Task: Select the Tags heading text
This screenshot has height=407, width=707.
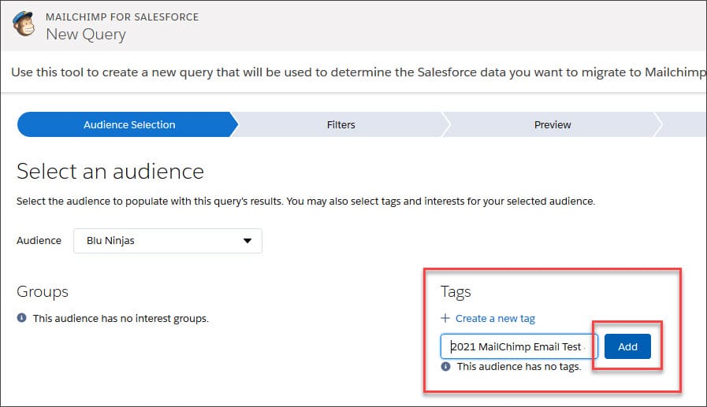Action: click(x=456, y=292)
